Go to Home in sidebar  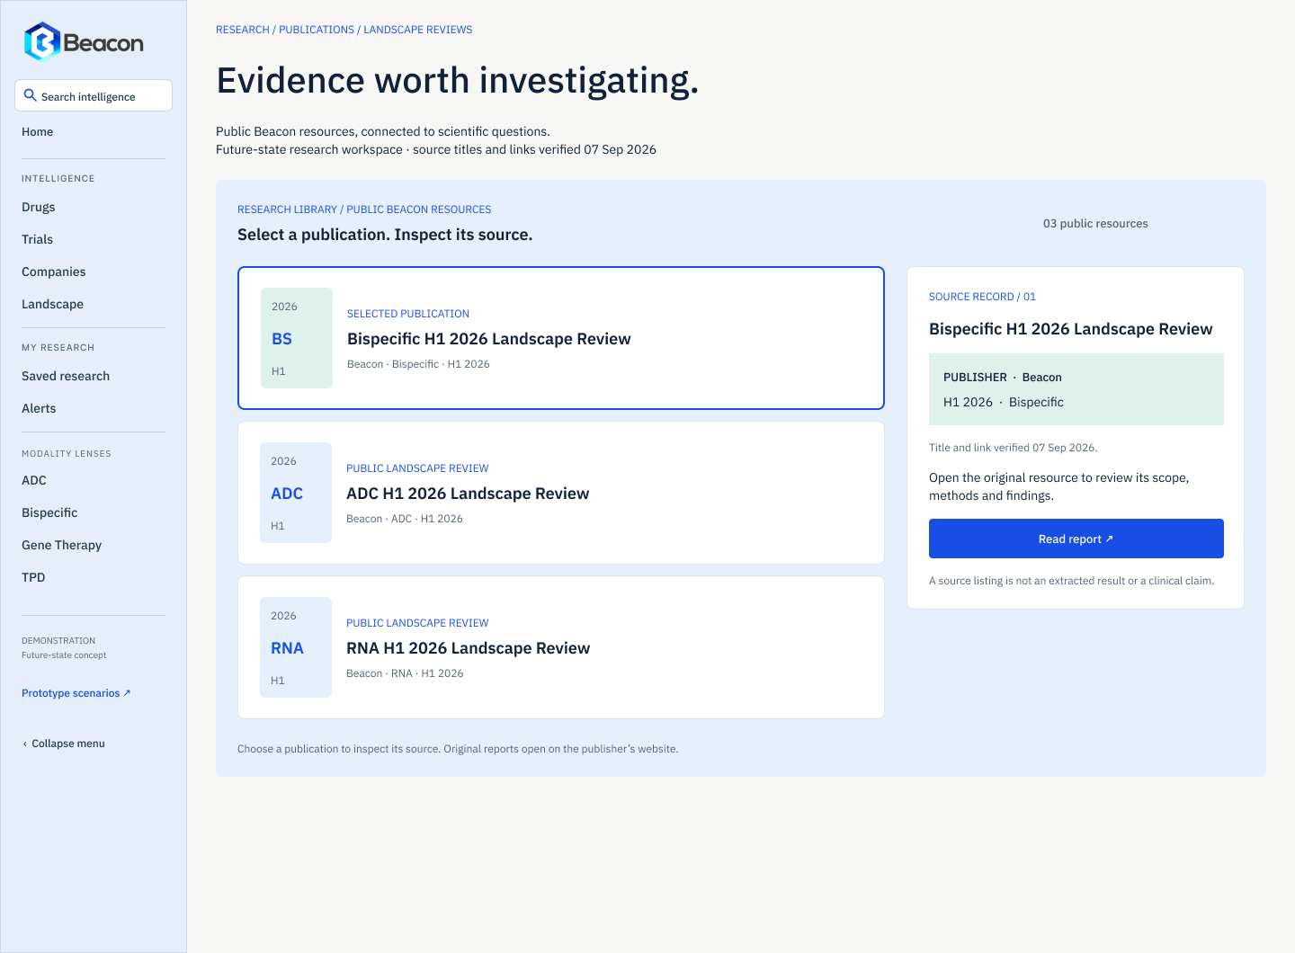[37, 131]
